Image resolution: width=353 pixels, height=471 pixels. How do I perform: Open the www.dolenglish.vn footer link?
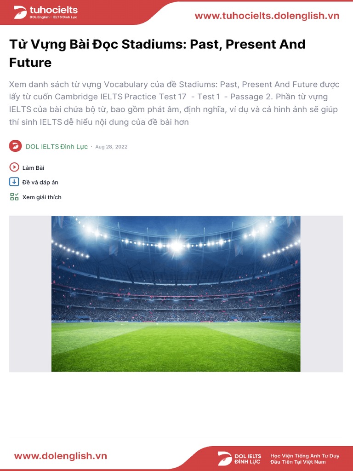click(x=61, y=456)
